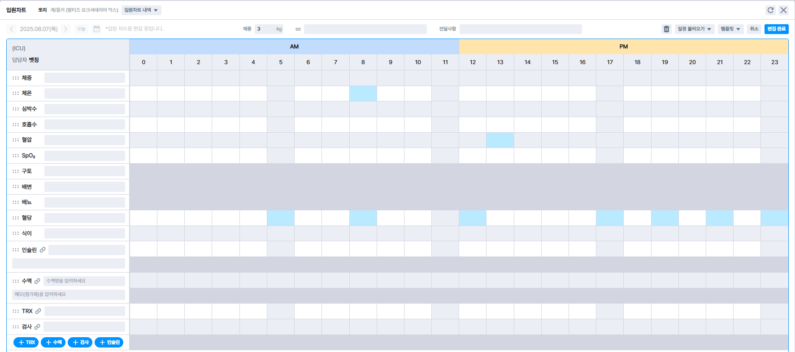
Task: Toggle the 혈압 cell at hour 13
Action: click(x=500, y=140)
